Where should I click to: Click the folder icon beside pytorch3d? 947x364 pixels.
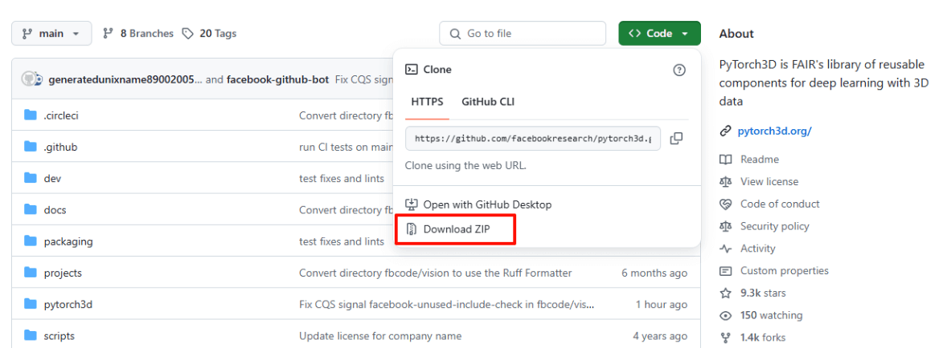pyautogui.click(x=31, y=304)
